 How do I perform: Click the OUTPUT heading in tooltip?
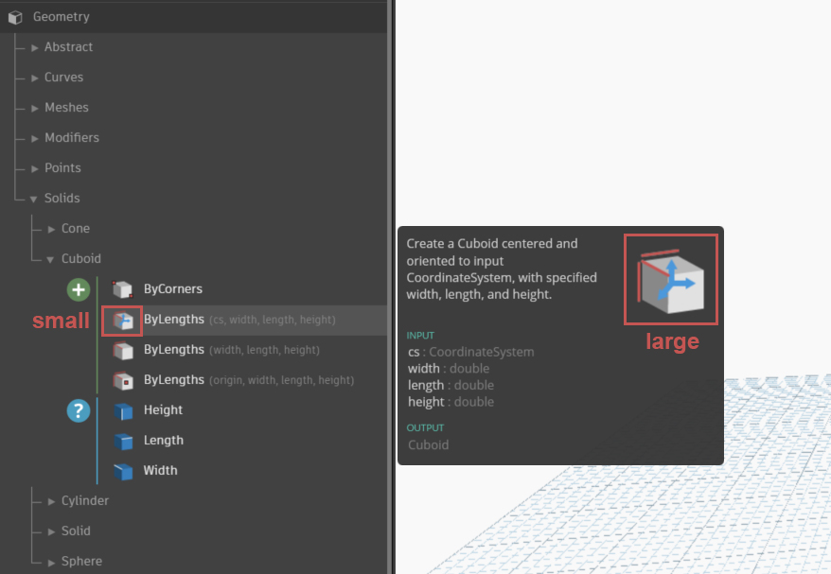(425, 427)
